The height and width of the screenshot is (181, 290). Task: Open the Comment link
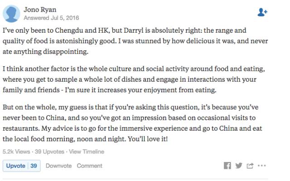(90, 166)
